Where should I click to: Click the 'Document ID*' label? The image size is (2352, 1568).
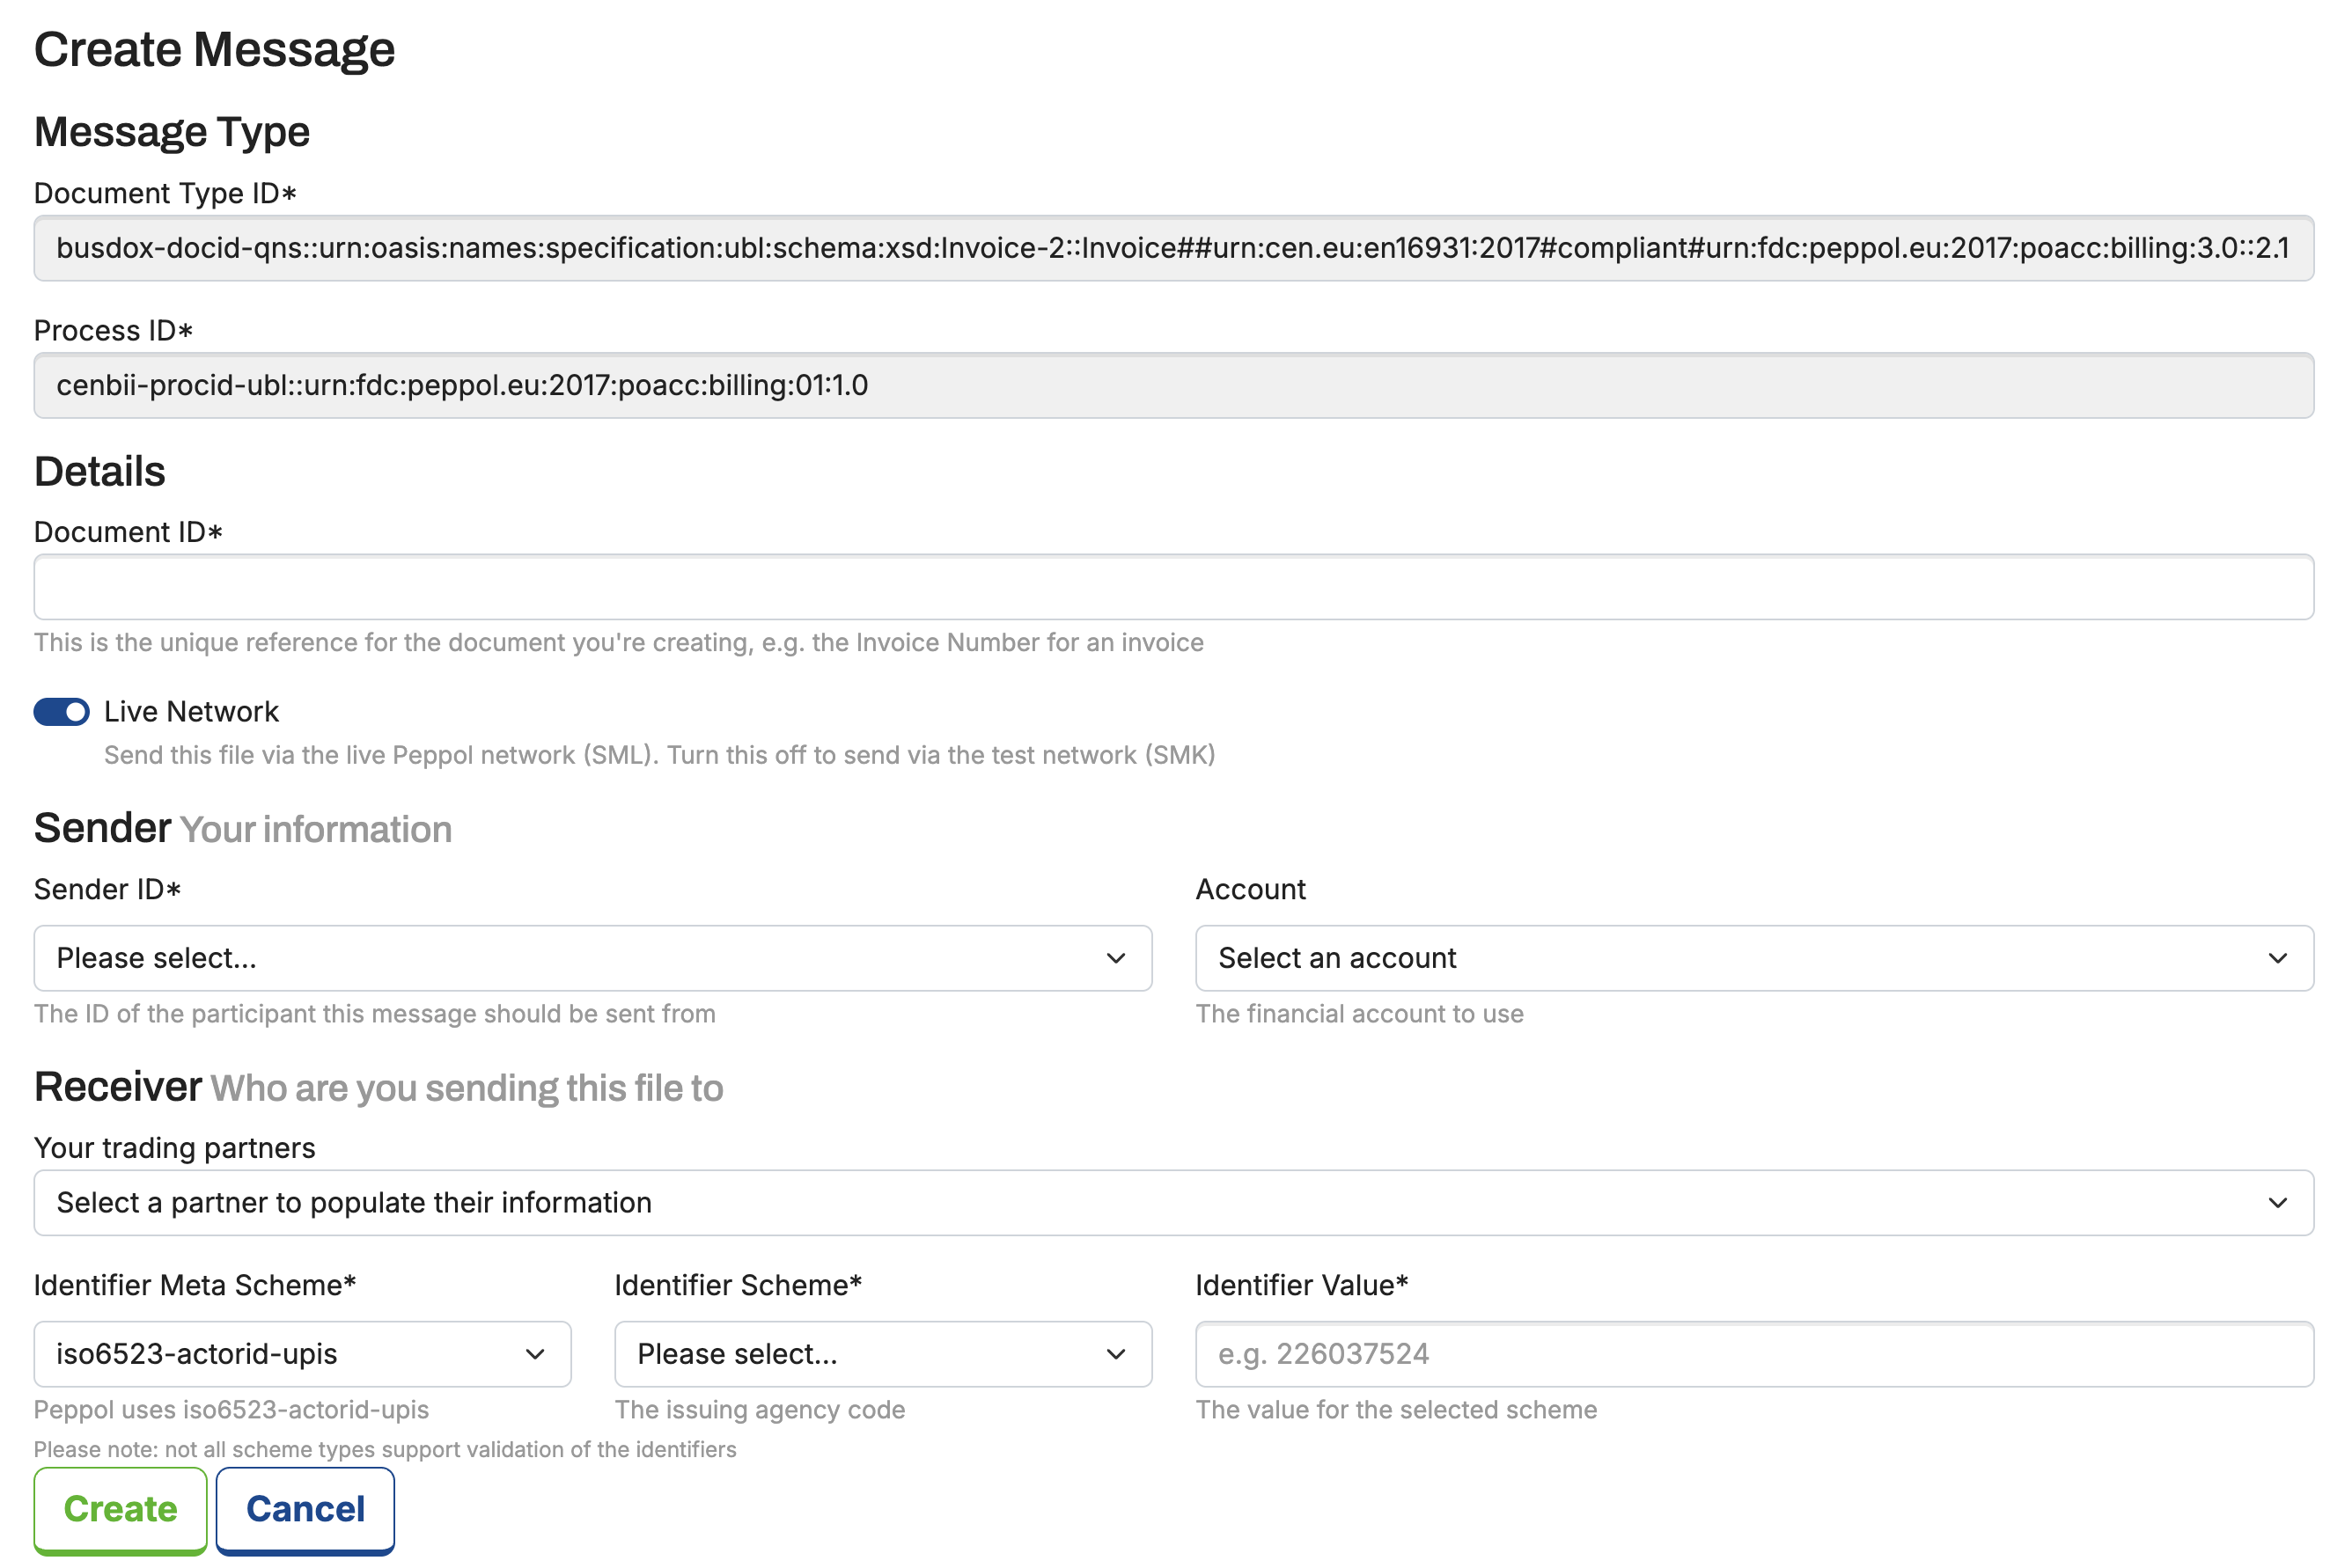128,532
